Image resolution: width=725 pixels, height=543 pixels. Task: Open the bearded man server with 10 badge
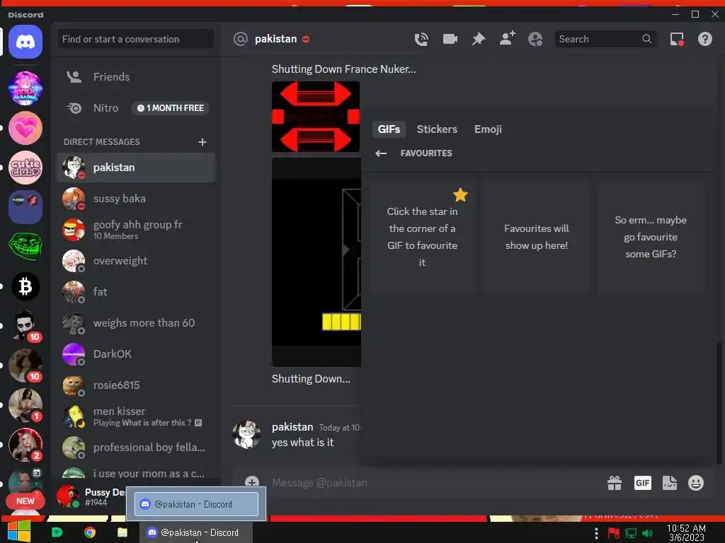(25, 326)
